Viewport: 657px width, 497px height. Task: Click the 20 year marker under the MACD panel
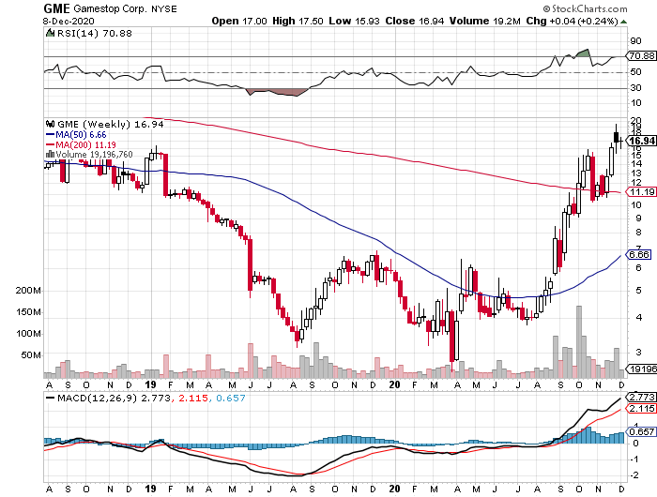pos(394,489)
